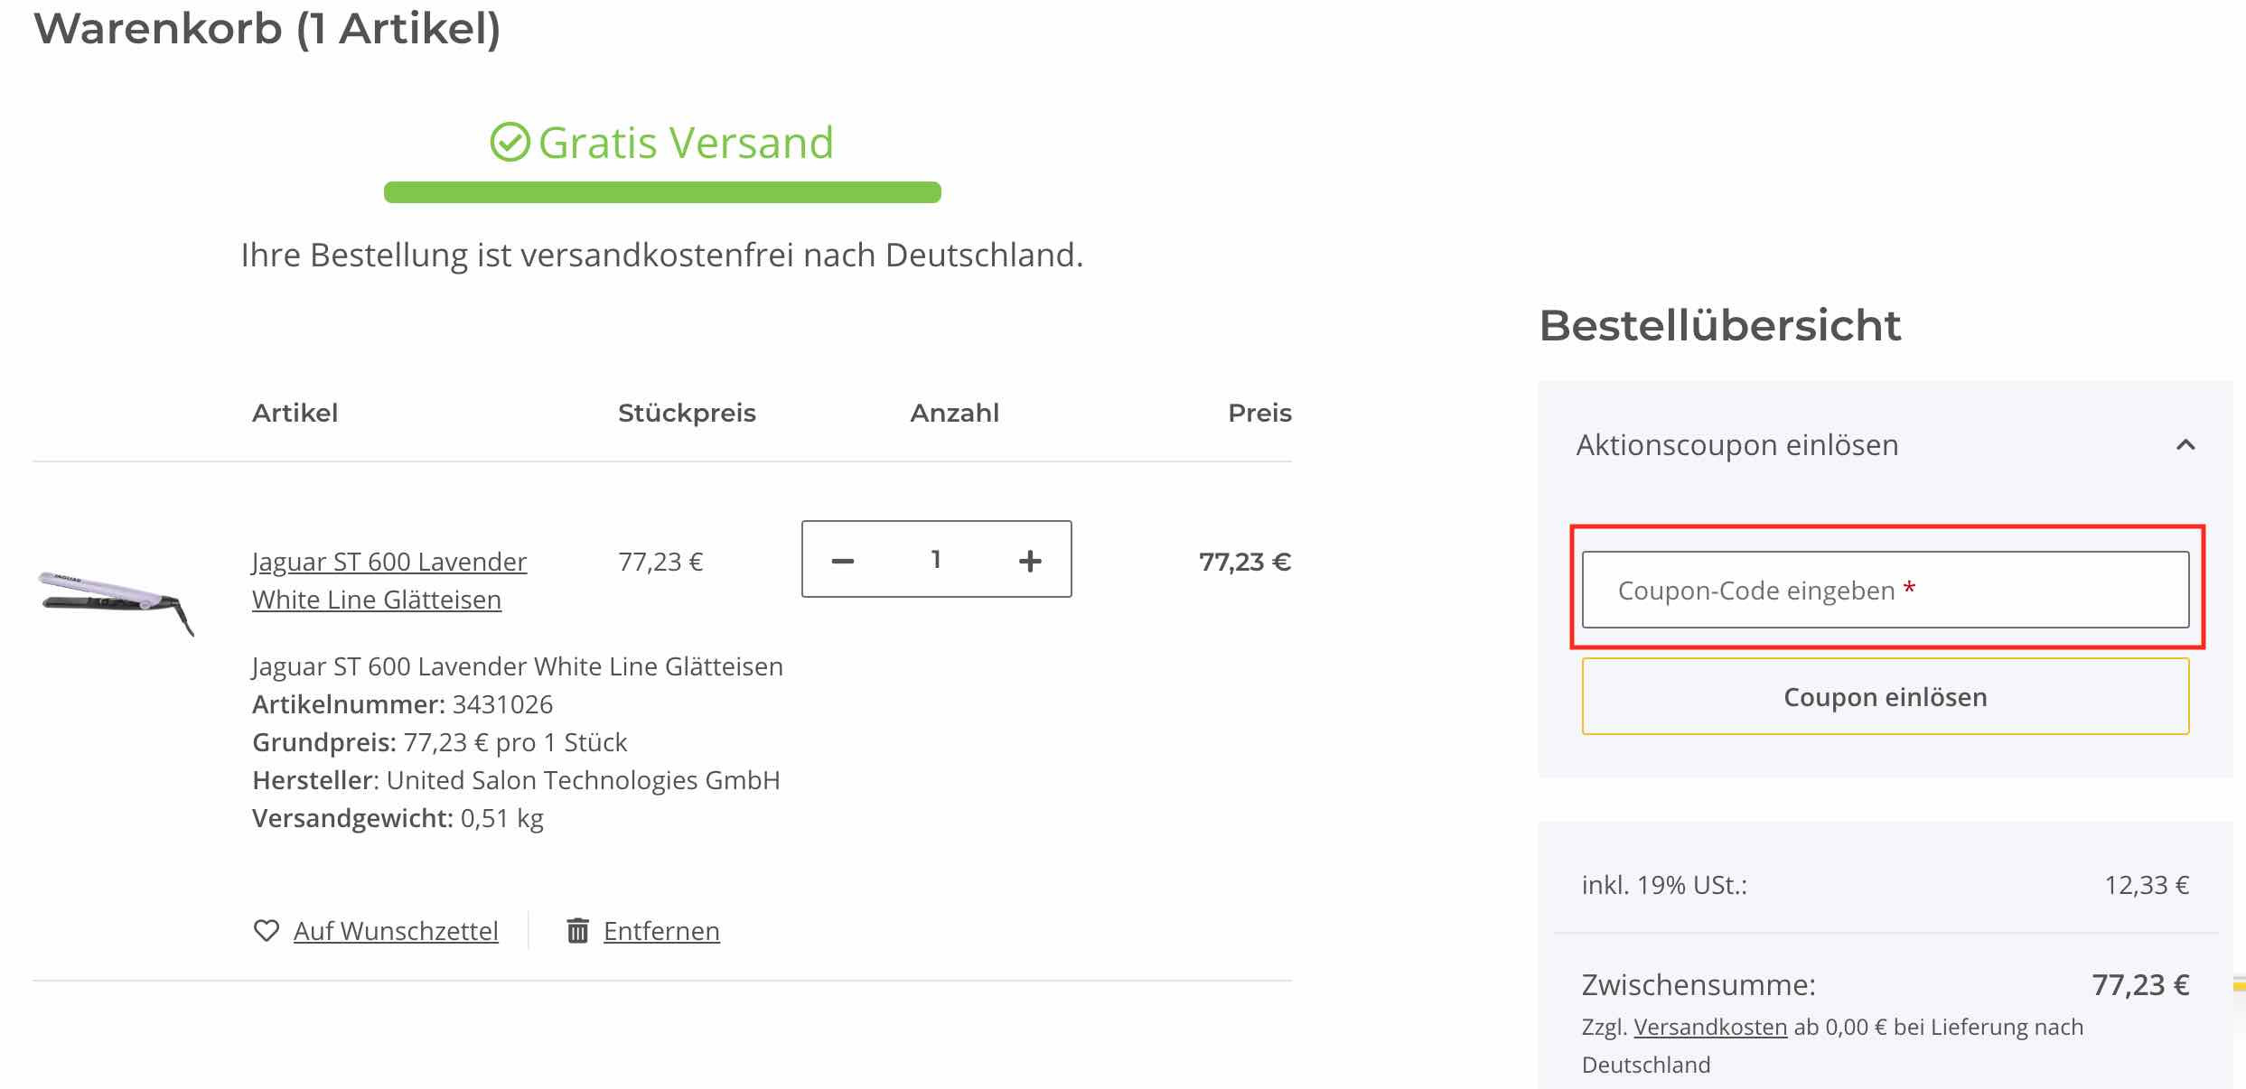Click Entfernen to remove the article
This screenshot has width=2246, height=1089.
pyautogui.click(x=661, y=930)
